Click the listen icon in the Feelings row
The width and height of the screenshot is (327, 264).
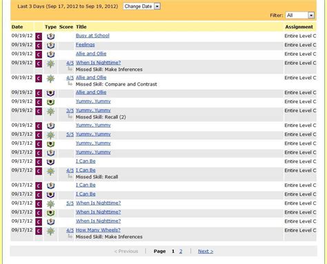tap(50, 45)
